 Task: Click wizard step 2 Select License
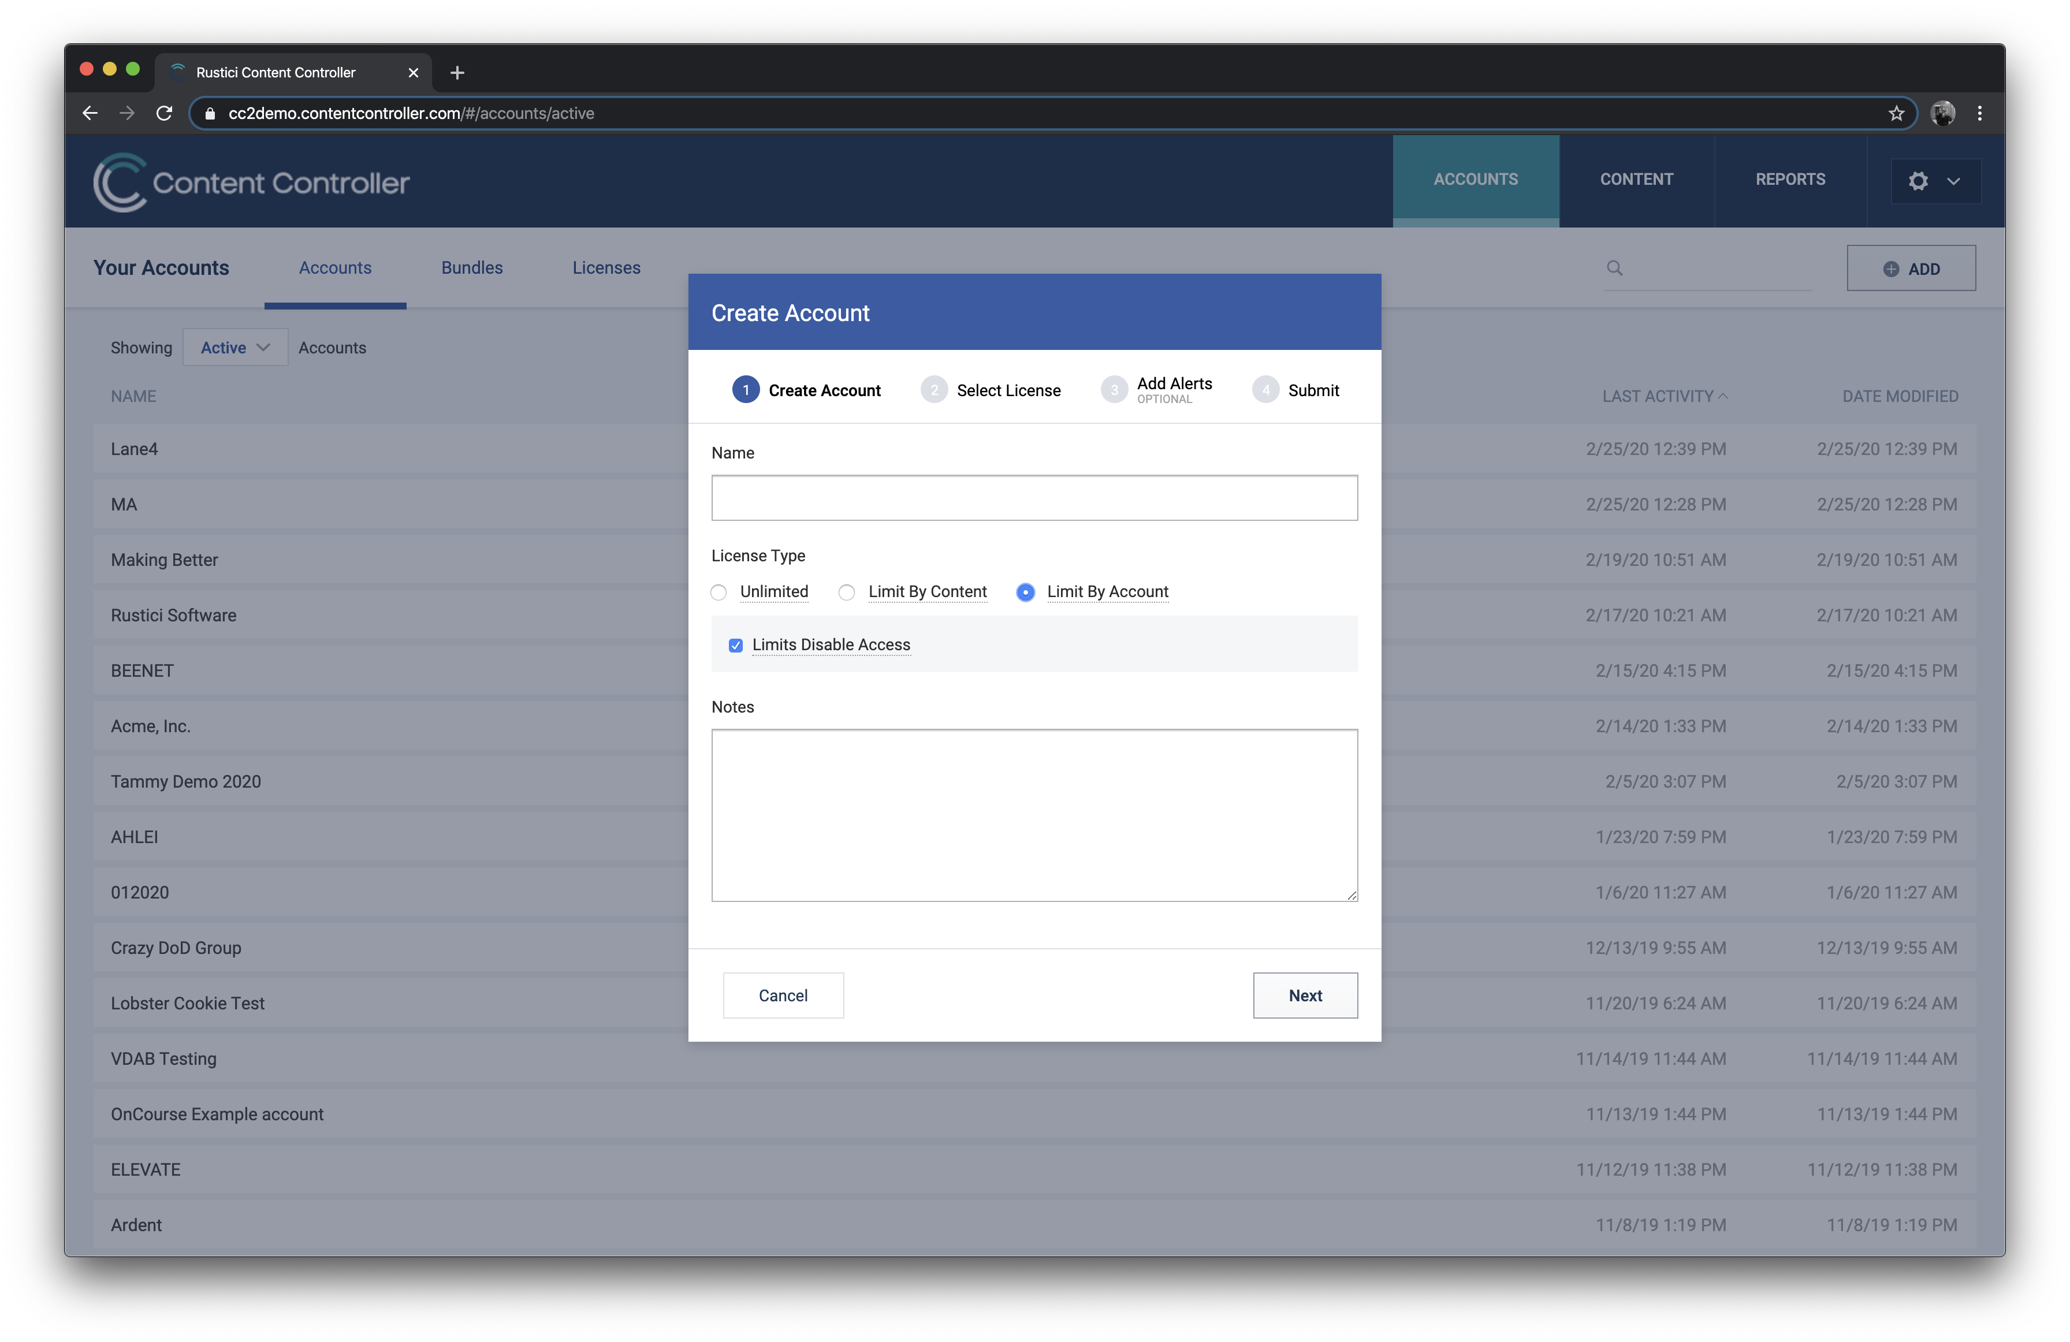click(x=991, y=390)
